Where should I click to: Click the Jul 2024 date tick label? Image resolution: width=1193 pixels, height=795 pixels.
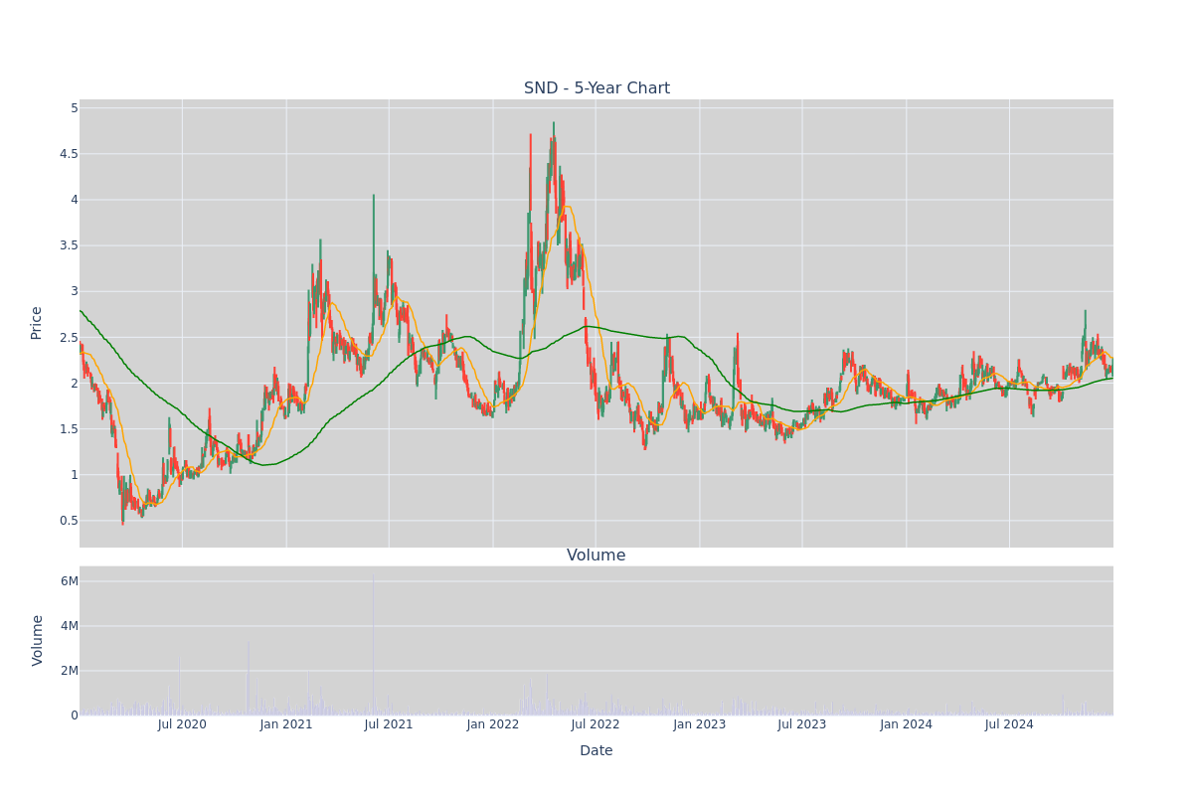click(1009, 724)
